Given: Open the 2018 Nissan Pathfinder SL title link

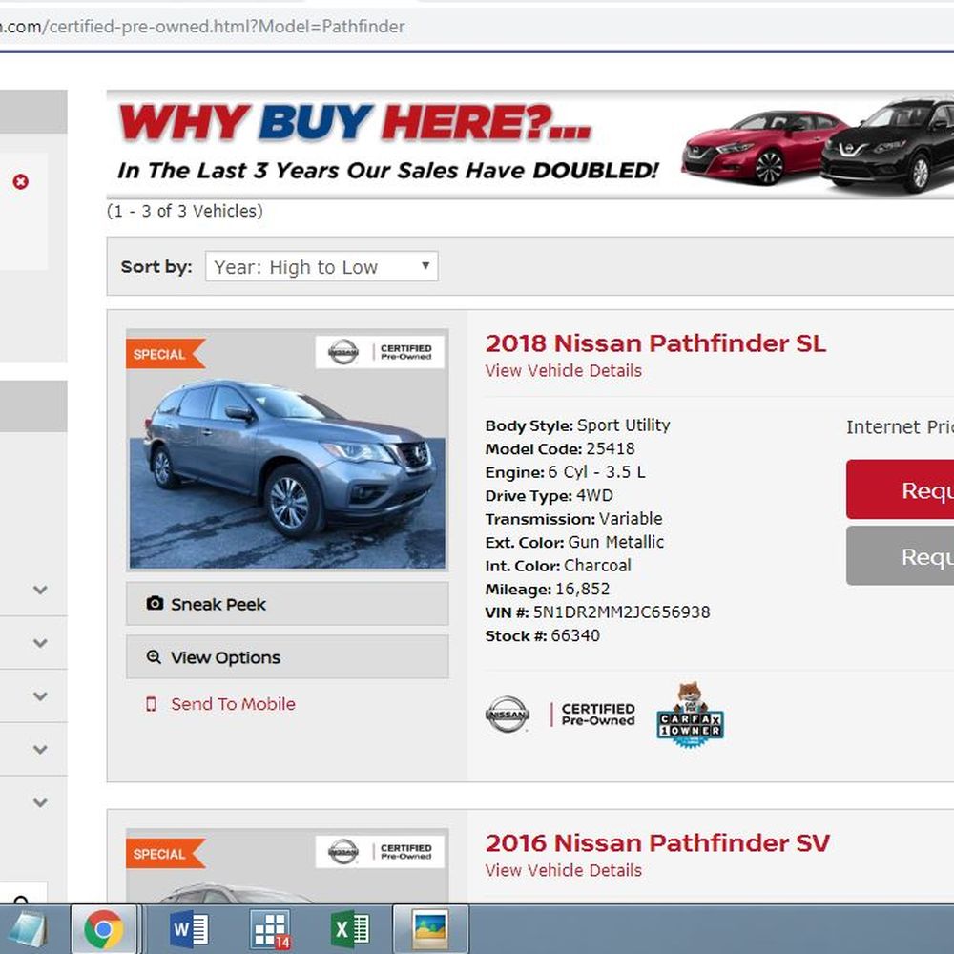Looking at the screenshot, I should 655,343.
